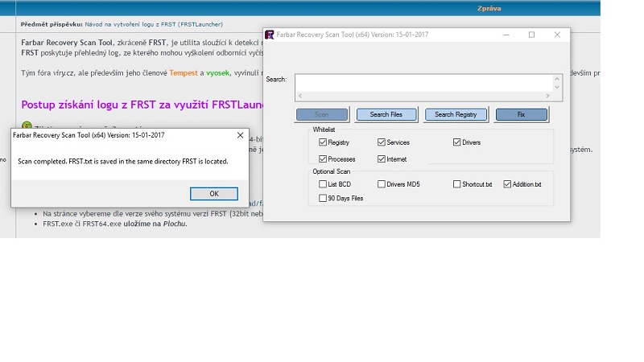Click search box scroll right arrow

(547, 96)
